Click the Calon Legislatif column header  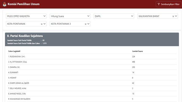(x=14, y=51)
